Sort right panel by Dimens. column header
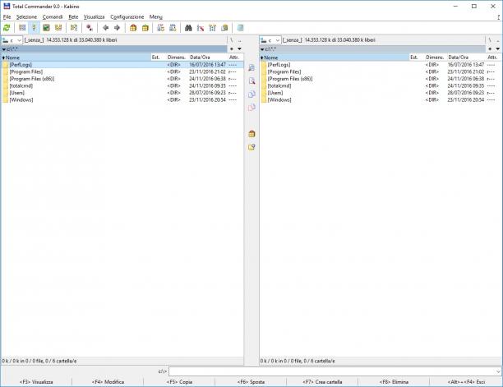The image size is (503, 387). (436, 58)
